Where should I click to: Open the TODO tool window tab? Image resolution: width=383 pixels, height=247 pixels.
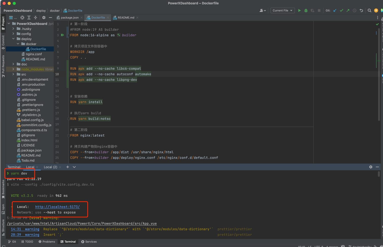(27, 242)
